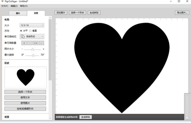Click the 使用图片 button

coord(25,103)
